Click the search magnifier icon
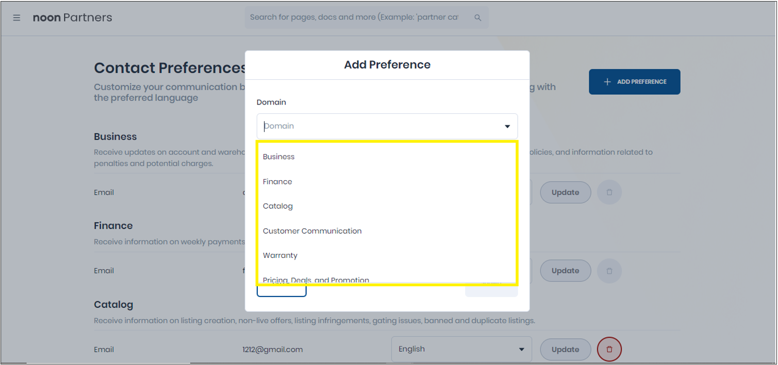The height and width of the screenshot is (365, 778). coord(478,18)
